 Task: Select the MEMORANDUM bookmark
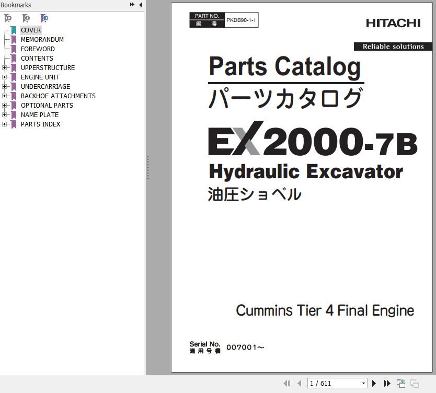42,40
